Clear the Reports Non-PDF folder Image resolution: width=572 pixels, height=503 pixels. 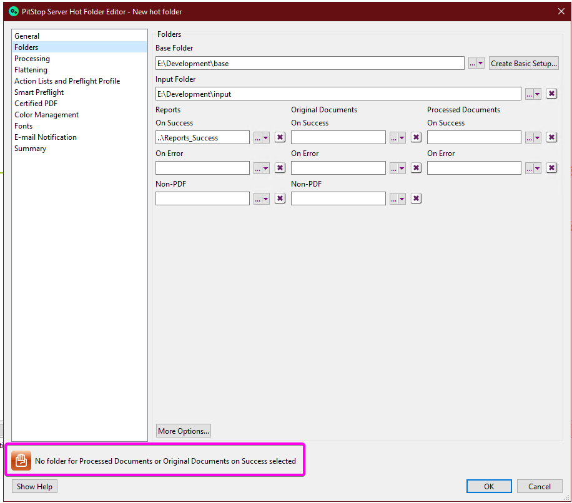point(280,198)
